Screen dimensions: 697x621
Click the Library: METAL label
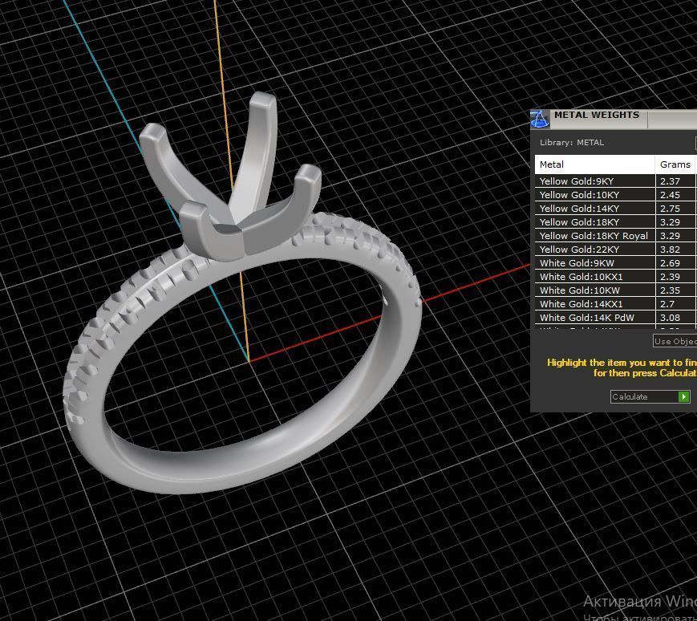572,142
